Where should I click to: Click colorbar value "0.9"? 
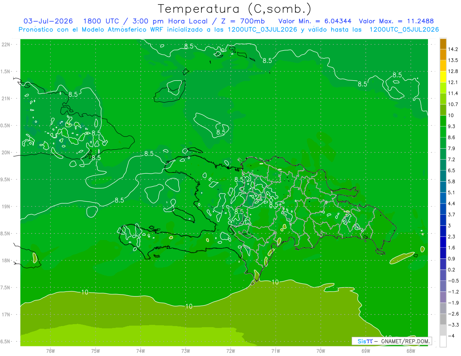click(452, 258)
